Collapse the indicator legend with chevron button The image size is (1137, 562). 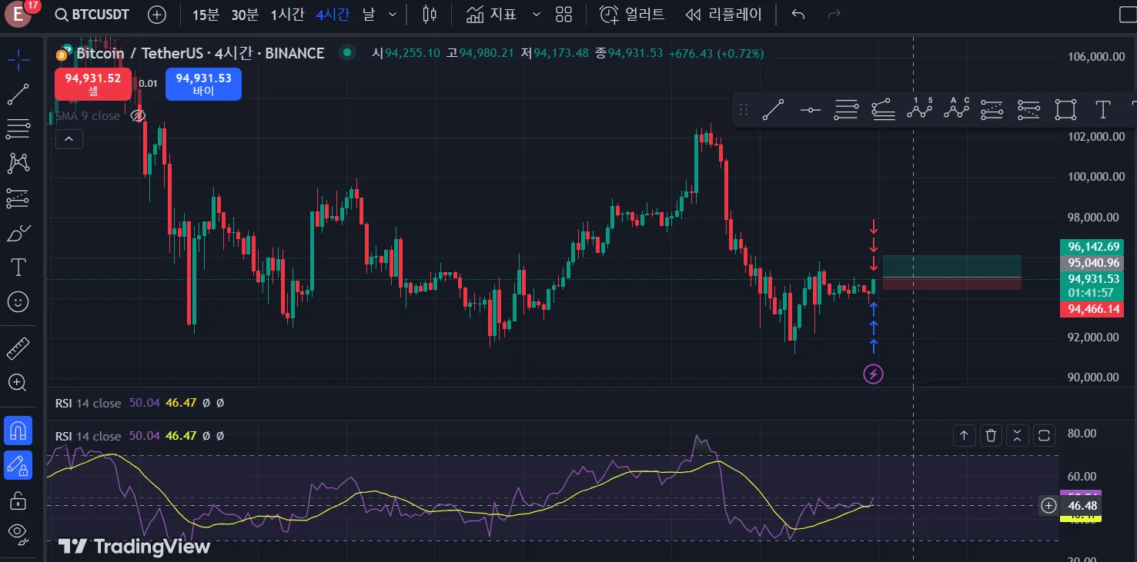69,139
